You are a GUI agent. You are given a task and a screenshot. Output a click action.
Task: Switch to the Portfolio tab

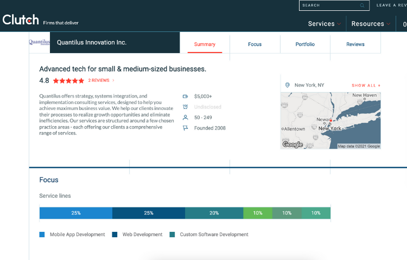tap(305, 44)
